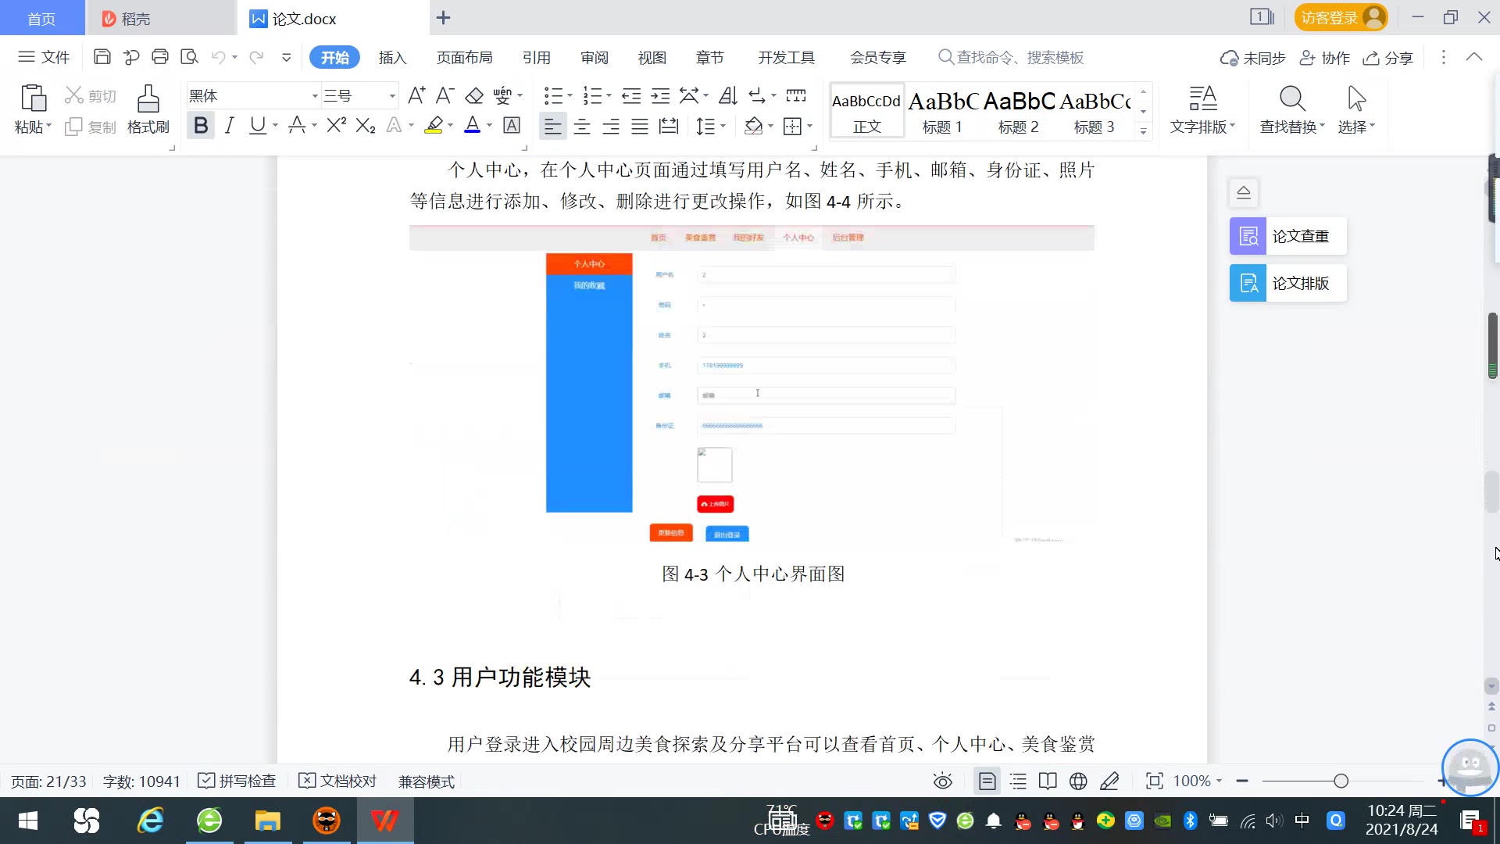Open print preview icon
This screenshot has width=1500, height=844.
click(x=189, y=57)
